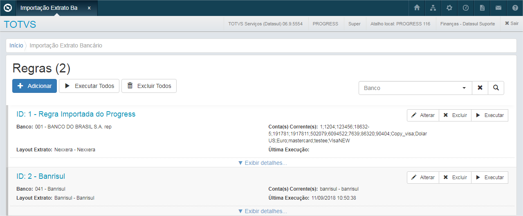Close the Importação Extrato Ba tab

click(x=89, y=8)
